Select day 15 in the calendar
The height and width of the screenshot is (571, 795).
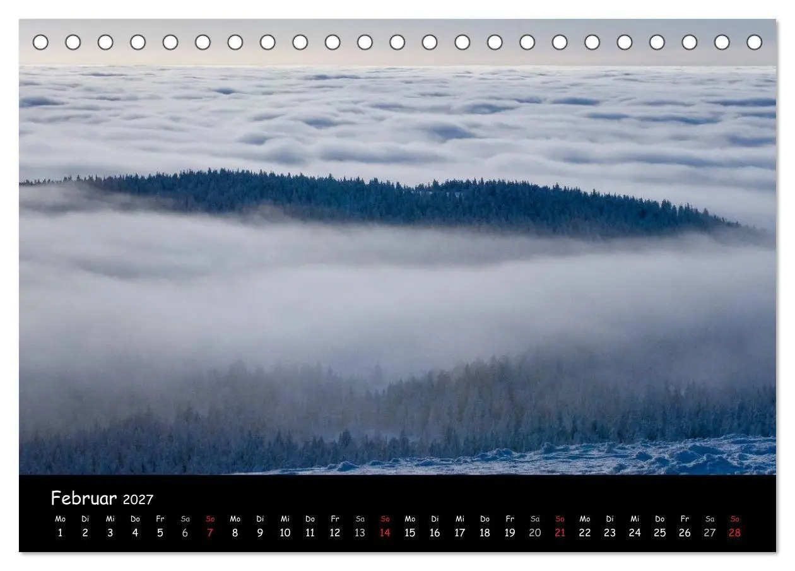[x=410, y=533]
